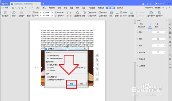This screenshot has width=172, height=101.
Task: Open the 倒影 (Reflection) dropdown
Action: (x=159, y=39)
